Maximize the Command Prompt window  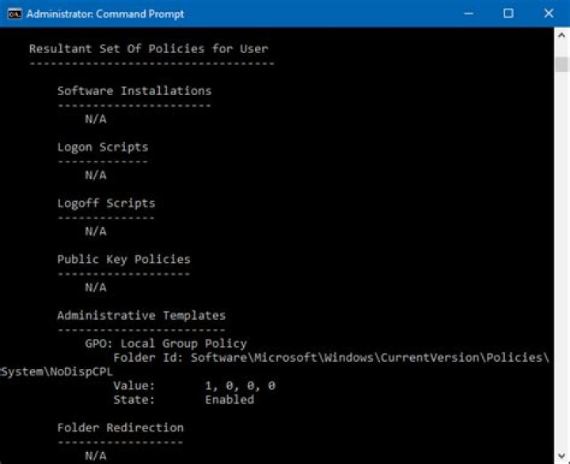pyautogui.click(x=508, y=13)
